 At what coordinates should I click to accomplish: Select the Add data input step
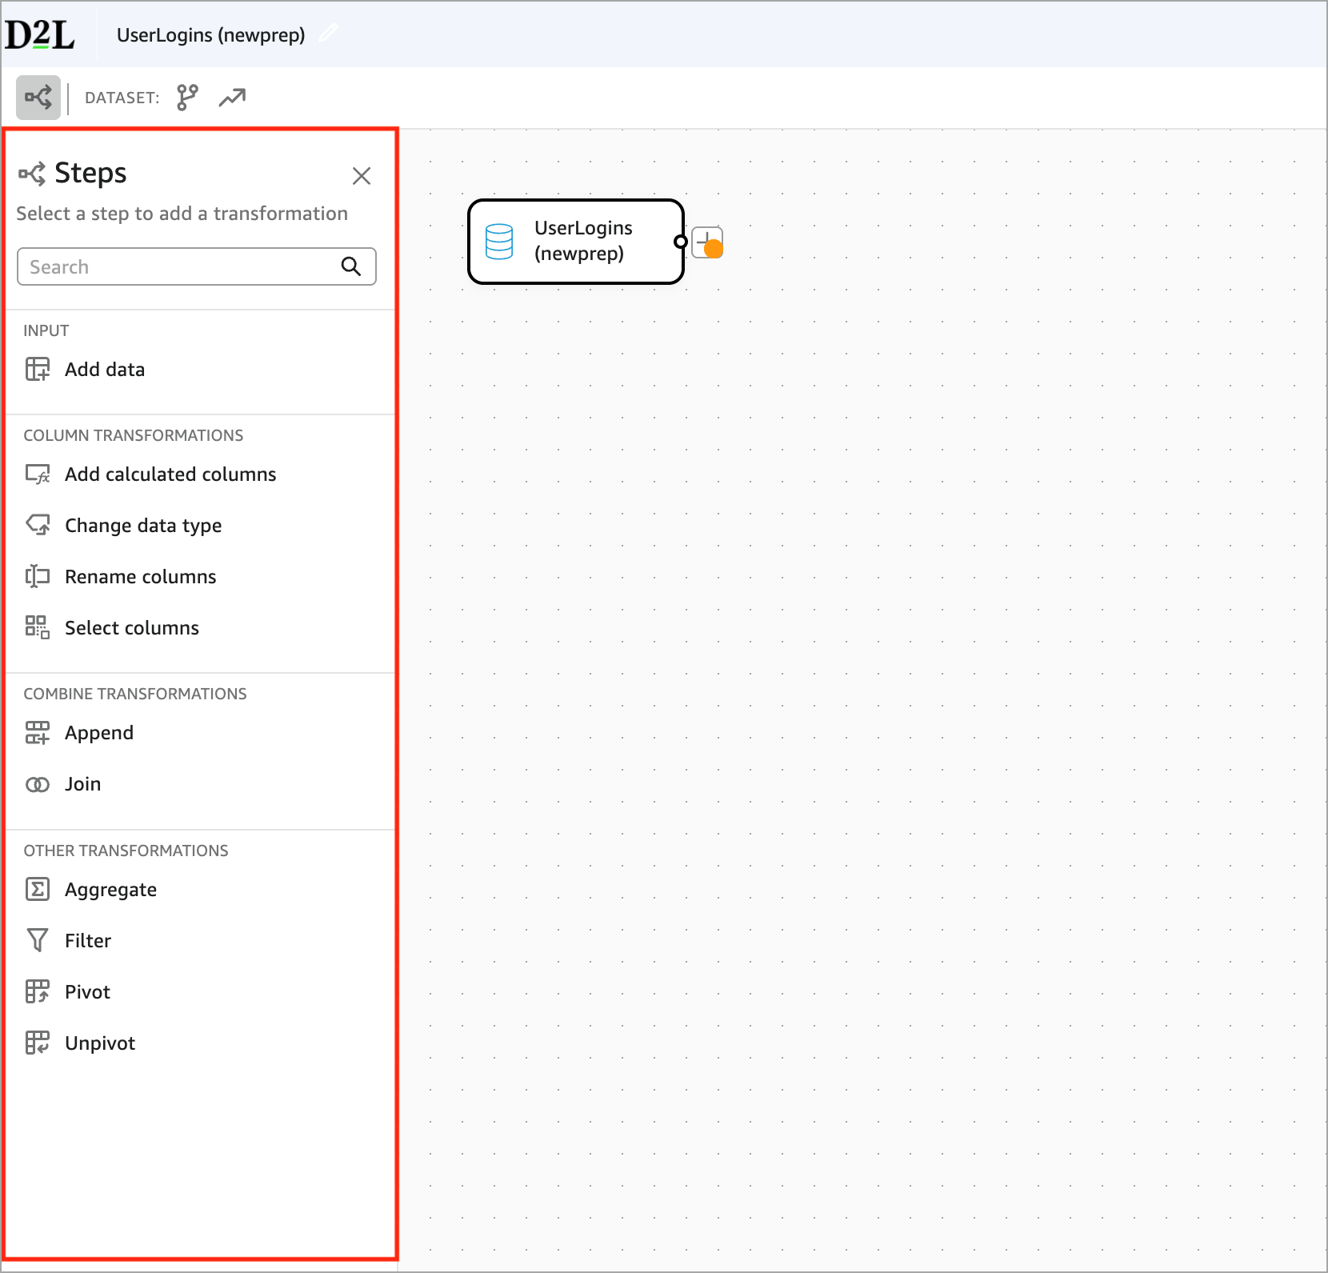click(104, 369)
